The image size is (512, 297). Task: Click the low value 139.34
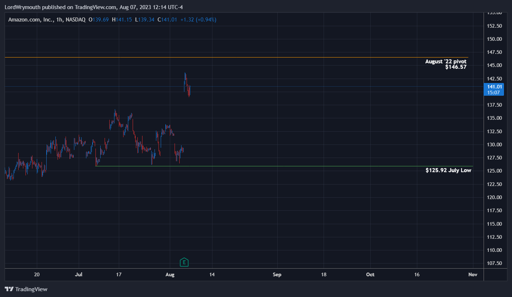(146, 20)
